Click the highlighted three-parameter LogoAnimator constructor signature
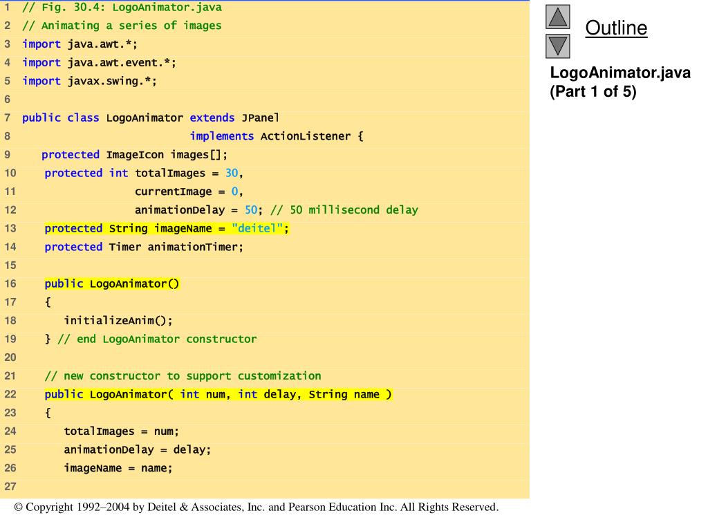 coord(218,394)
